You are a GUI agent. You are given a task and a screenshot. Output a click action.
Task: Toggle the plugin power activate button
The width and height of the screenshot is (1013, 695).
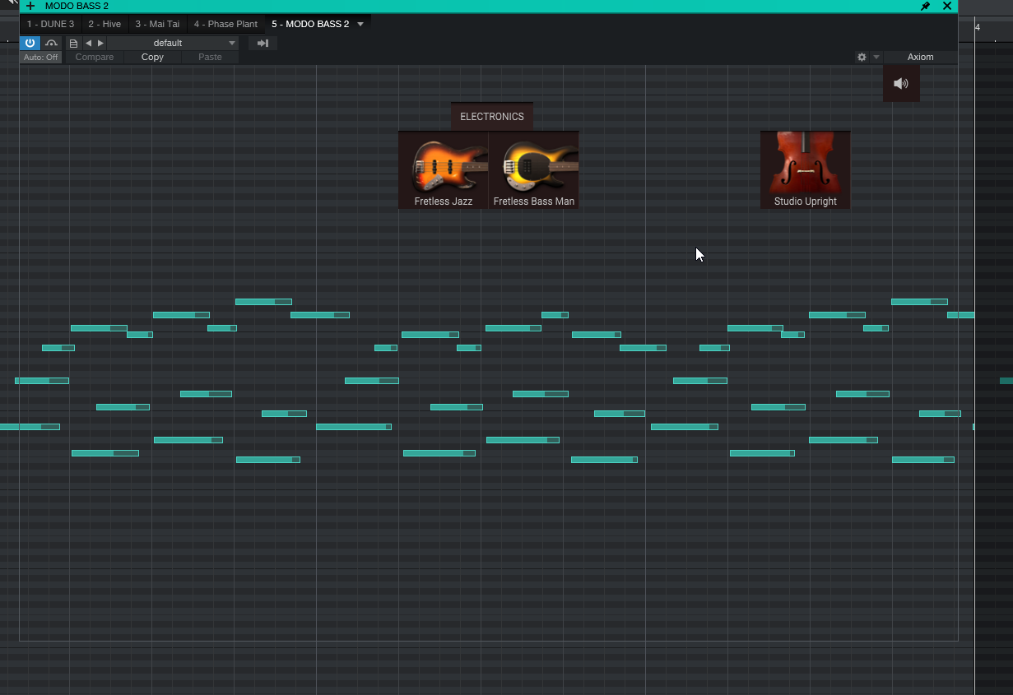(x=30, y=43)
